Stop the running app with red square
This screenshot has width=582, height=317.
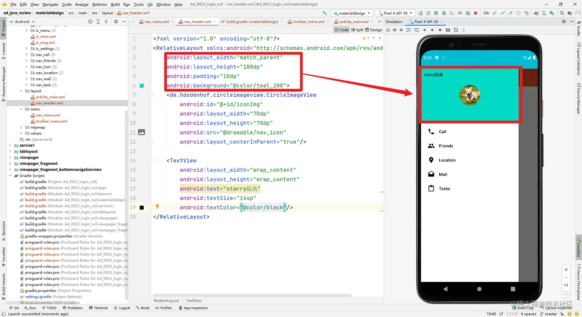(476, 13)
